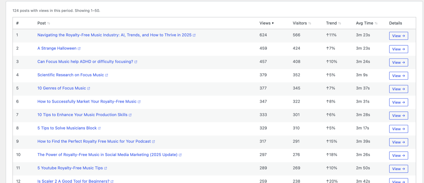Open external icon after 5 Tips to Solve Musicians Block

coord(99,128)
